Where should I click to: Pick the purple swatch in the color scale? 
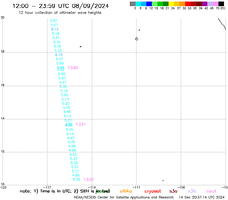pyautogui.click(x=205, y=4)
